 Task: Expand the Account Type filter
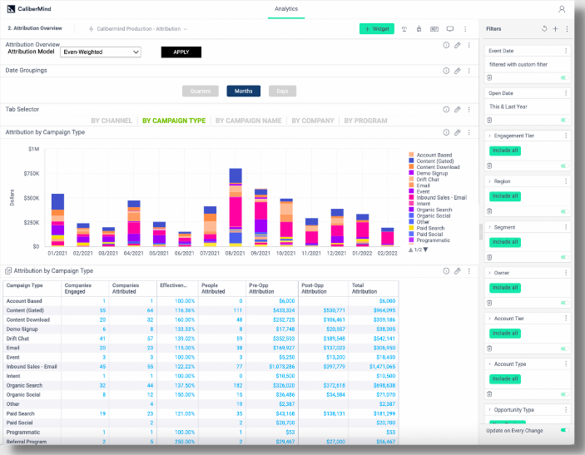(x=489, y=364)
